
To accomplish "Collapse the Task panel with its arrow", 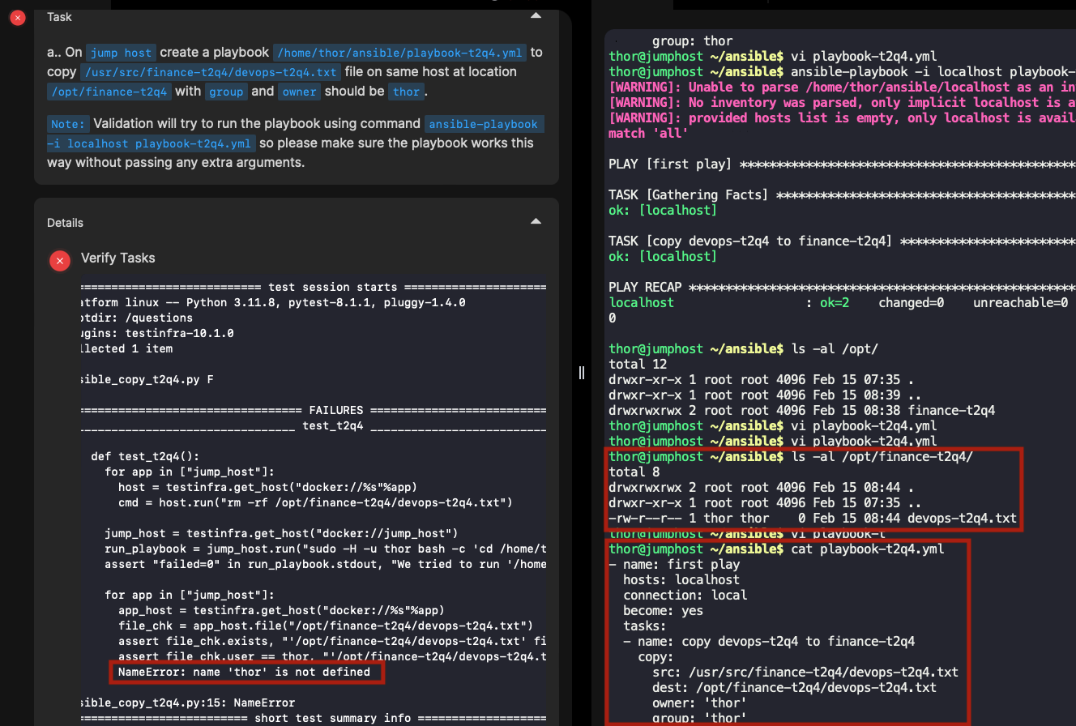I will 535,16.
